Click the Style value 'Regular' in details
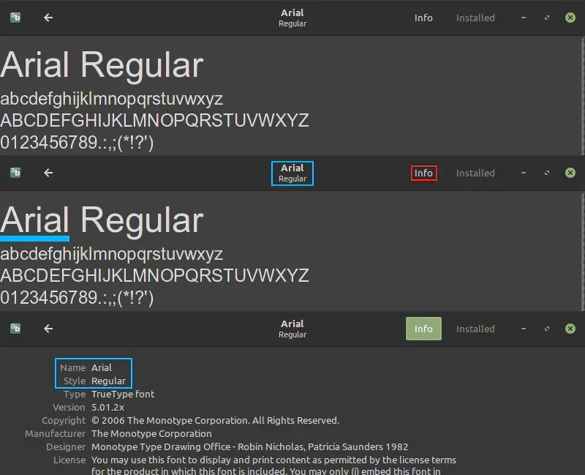The width and height of the screenshot is (585, 475). point(108,381)
